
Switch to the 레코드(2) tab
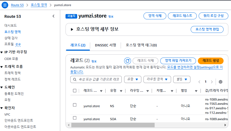pyautogui.click(x=78, y=45)
